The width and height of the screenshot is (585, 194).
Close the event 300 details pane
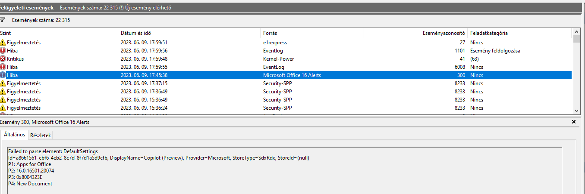coord(573,122)
